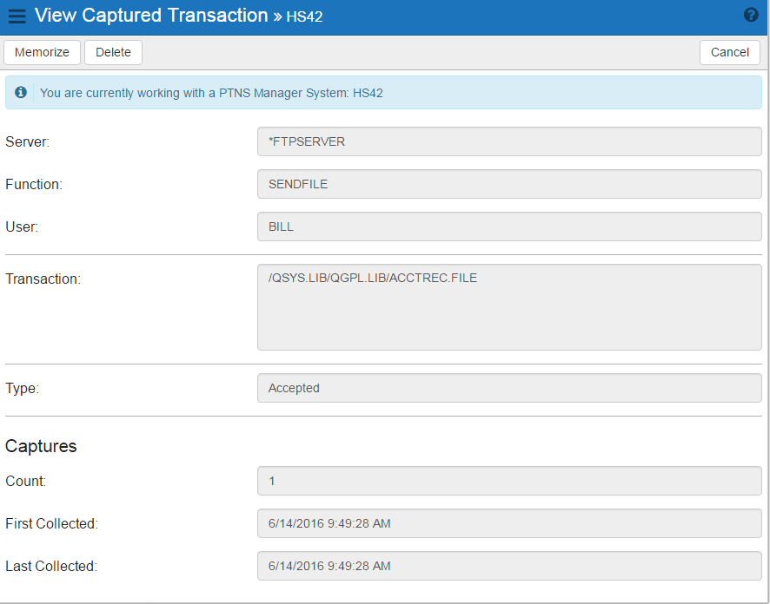Image resolution: width=770 pixels, height=604 pixels.
Task: Click the Transaction: label
Action: pyautogui.click(x=43, y=279)
